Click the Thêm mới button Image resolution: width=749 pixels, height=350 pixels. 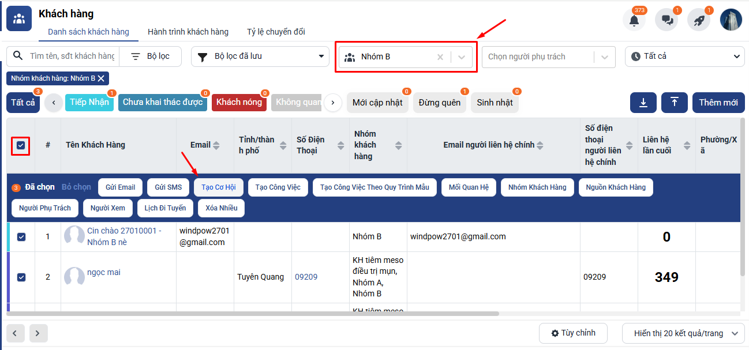click(718, 103)
